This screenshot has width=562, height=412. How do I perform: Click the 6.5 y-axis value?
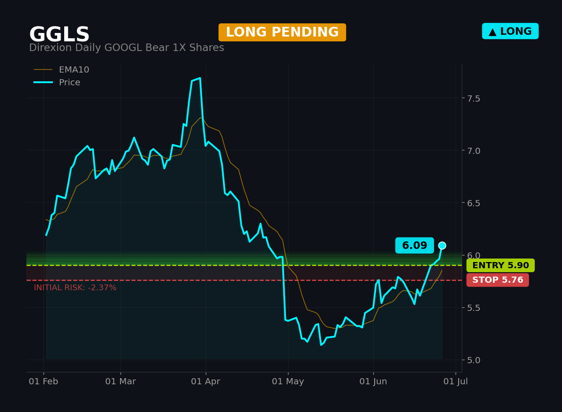474,203
